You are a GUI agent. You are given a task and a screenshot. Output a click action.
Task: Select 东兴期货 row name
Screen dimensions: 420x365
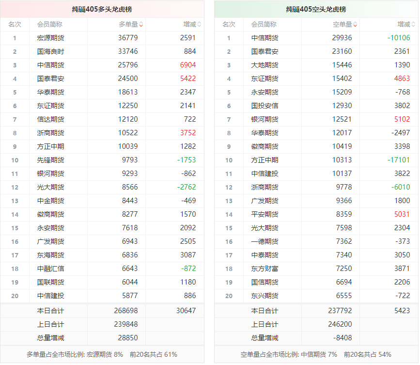point(264,296)
